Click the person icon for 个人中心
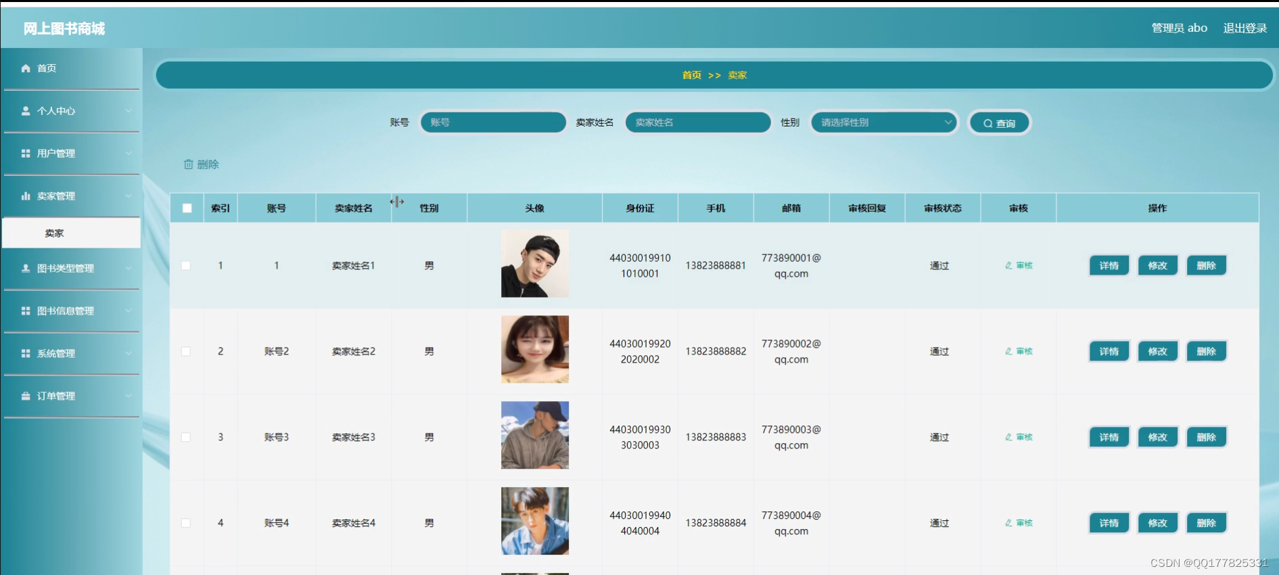1279x575 pixels. 26,111
